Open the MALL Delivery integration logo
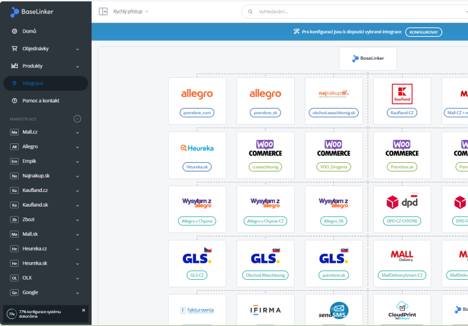Screen dimensions: 468x326 [x=402, y=256]
